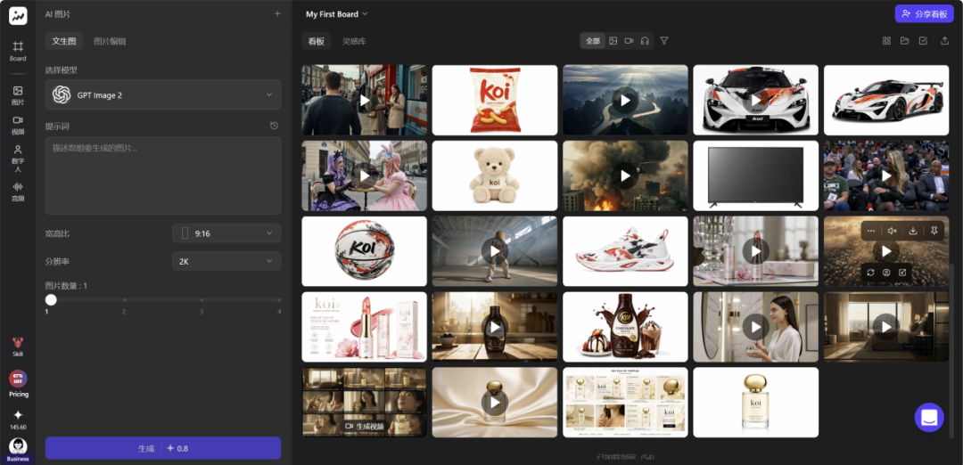Open the Business user avatar
Viewport: 963px width, 465px height.
tap(18, 446)
